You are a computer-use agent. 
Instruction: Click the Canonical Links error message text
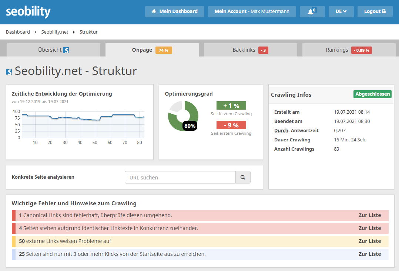click(x=95, y=215)
